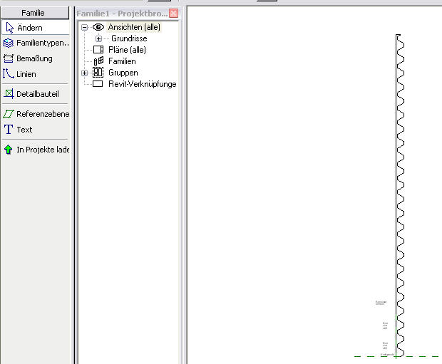Click the Ändern label in design bar
The image size is (442, 364).
[x=30, y=28]
